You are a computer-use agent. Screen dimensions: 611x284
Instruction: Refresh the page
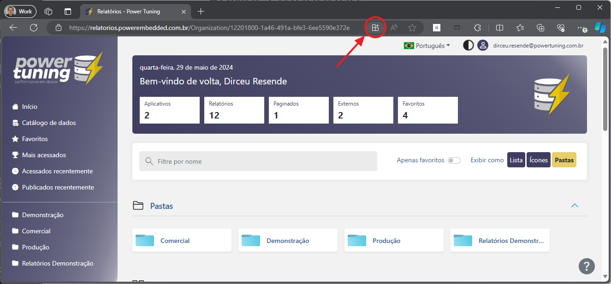coord(34,28)
